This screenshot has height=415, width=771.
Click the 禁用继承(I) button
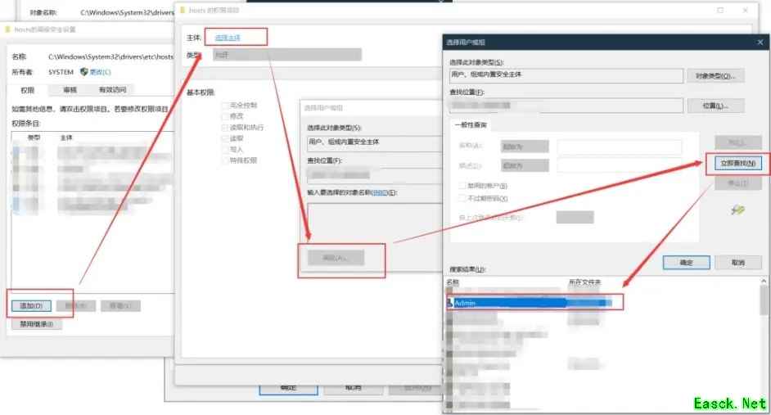click(36, 324)
